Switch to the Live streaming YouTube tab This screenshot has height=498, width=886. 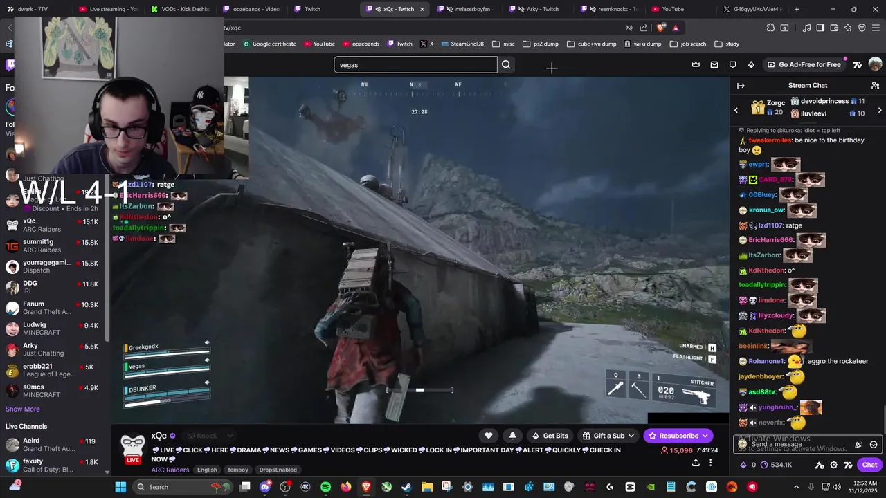point(108,9)
